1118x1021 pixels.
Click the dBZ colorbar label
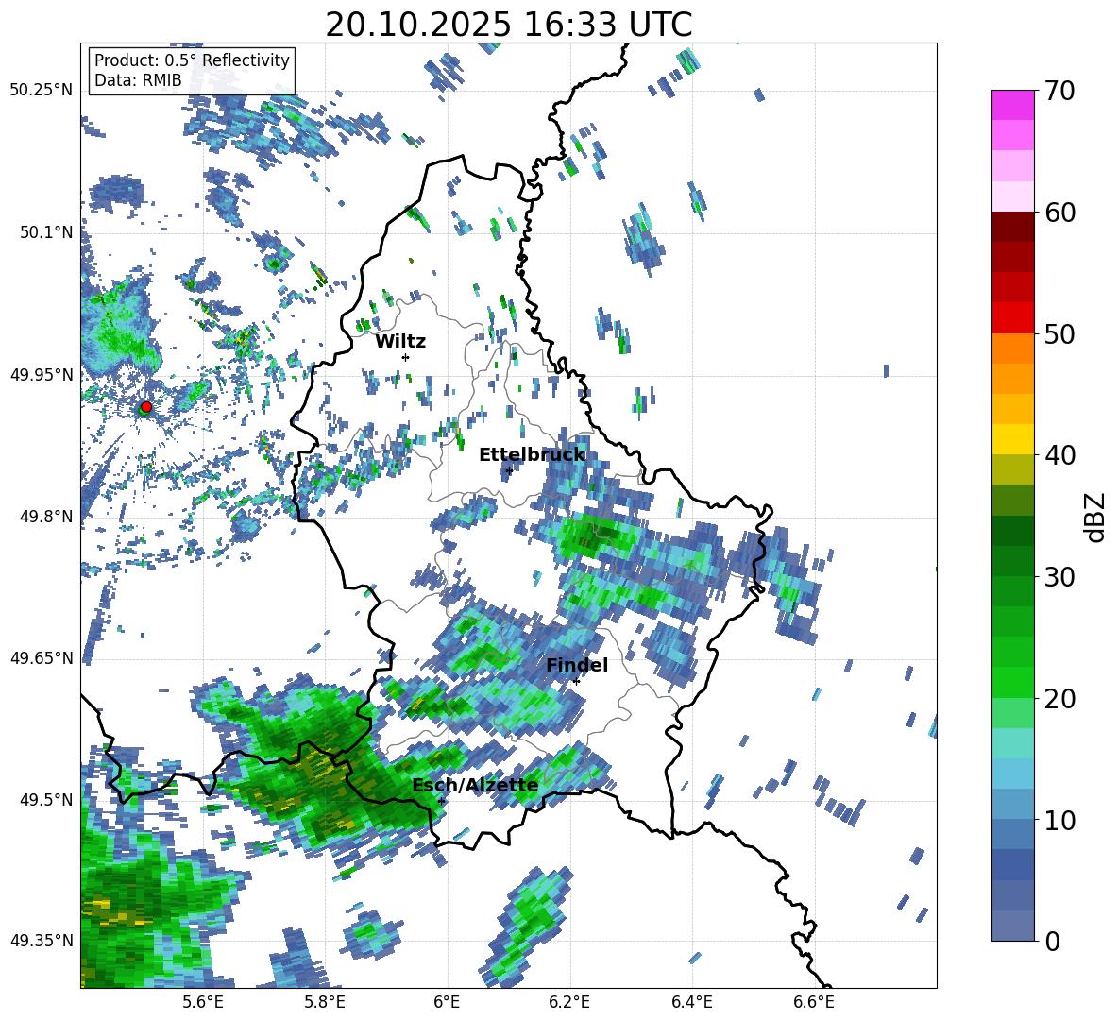1096,517
